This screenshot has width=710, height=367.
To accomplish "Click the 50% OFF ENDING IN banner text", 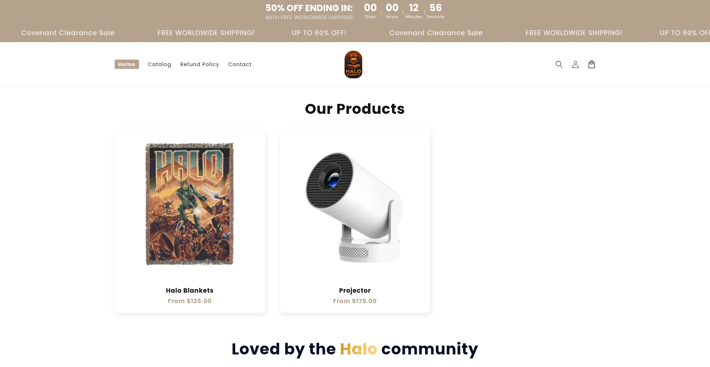I will click(309, 8).
